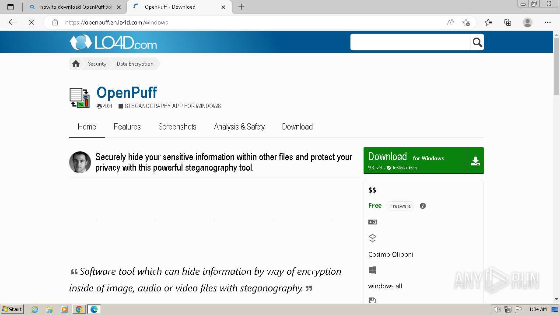Click the reviewer's profile photo

(x=80, y=162)
